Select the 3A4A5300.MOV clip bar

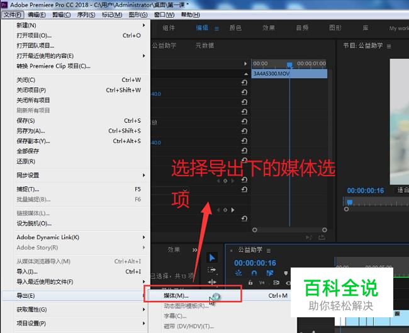click(x=289, y=74)
